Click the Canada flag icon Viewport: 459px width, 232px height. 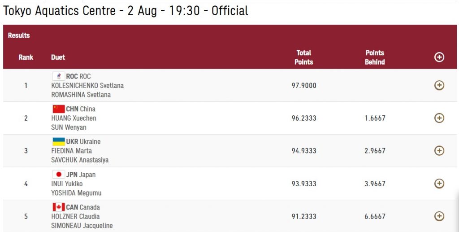[59, 207]
